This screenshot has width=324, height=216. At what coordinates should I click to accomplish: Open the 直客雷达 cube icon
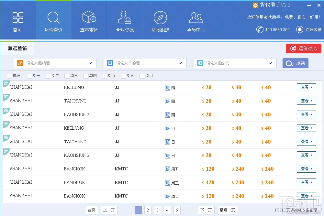89,17
